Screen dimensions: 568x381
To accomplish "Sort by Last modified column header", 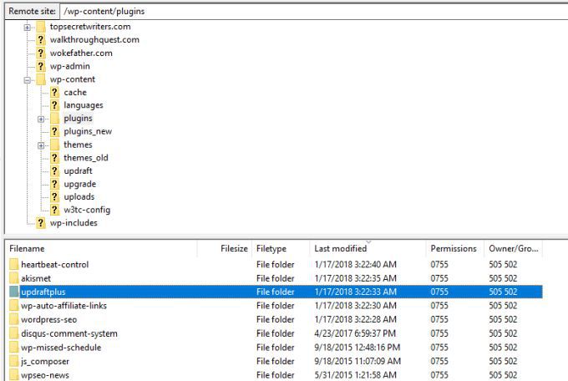I will click(x=368, y=249).
